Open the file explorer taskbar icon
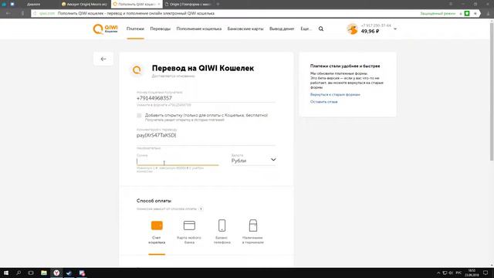 [x=44, y=273]
